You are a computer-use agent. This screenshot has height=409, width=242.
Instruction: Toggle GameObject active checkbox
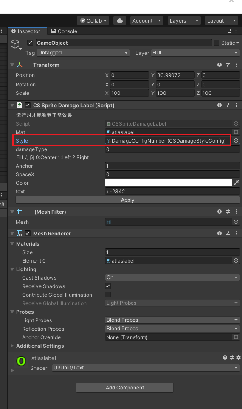(30, 43)
